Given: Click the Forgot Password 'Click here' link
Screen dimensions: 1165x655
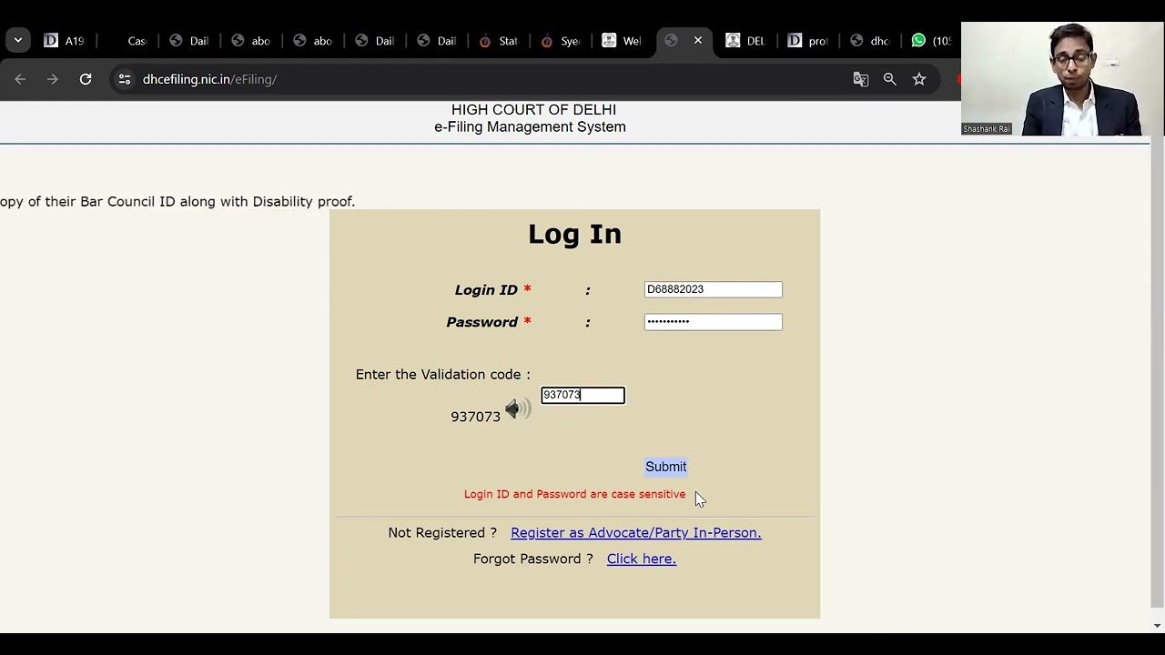Looking at the screenshot, I should (642, 559).
